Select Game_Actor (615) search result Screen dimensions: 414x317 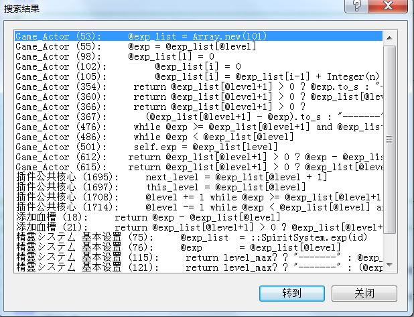click(x=198, y=167)
